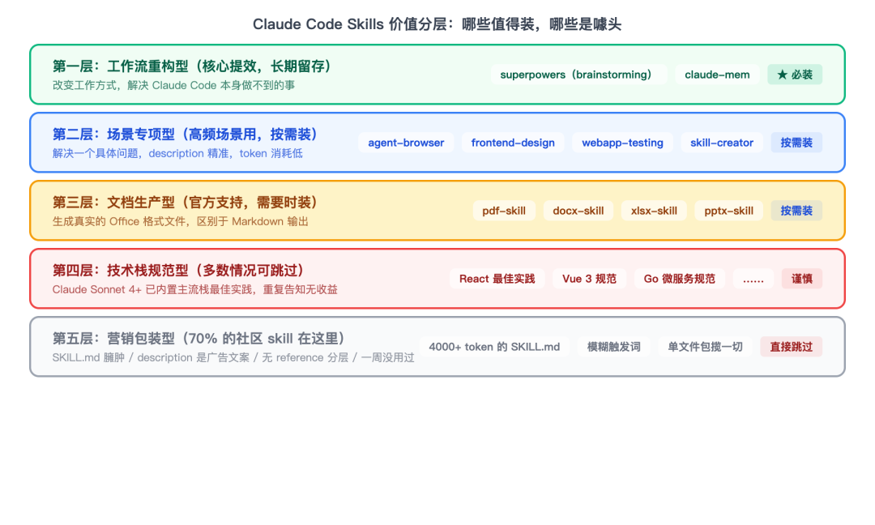Click the pptx-skill tag

(729, 211)
